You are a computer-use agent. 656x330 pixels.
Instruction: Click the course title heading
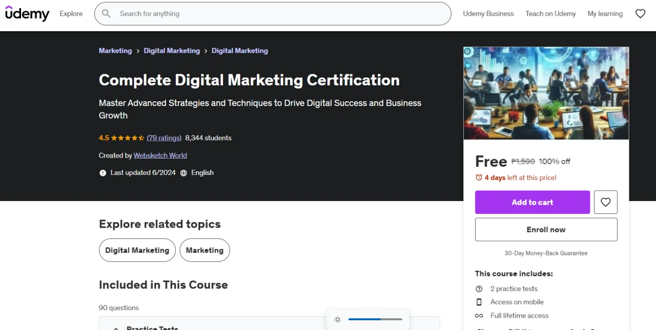(x=249, y=80)
